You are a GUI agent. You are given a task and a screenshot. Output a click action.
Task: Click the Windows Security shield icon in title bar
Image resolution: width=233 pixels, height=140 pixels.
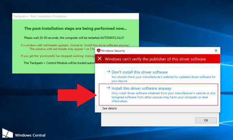click(x=99, y=51)
